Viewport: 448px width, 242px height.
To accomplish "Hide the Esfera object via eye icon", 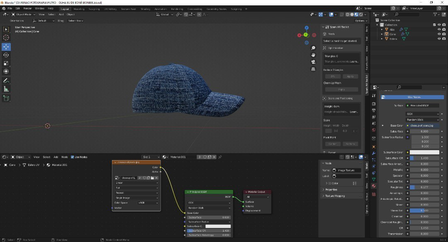I will [439, 39].
